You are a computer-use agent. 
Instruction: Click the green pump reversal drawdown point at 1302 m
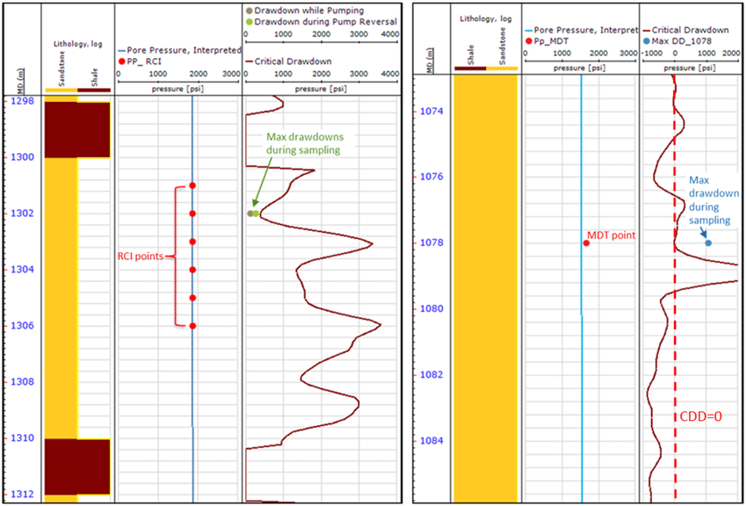(256, 213)
